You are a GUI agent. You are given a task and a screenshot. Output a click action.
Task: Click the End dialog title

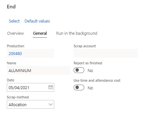(x=11, y=7)
